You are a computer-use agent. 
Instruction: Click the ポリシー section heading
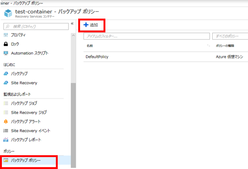click(9, 151)
